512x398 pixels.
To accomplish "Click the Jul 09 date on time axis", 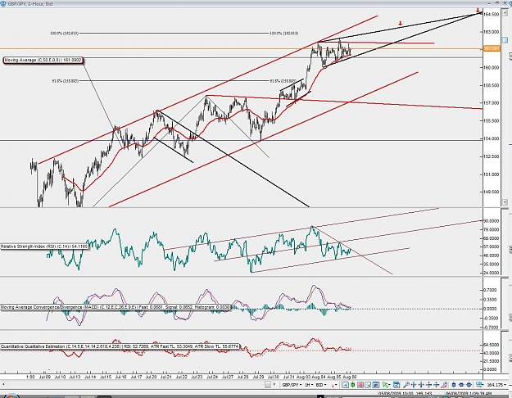I will coord(44,377).
